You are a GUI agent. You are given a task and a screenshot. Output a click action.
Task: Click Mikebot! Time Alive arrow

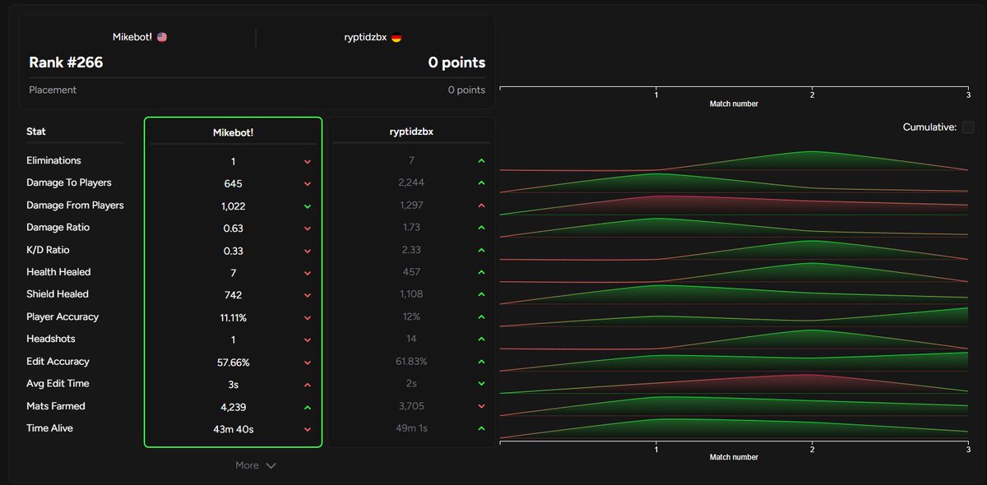pyautogui.click(x=308, y=429)
